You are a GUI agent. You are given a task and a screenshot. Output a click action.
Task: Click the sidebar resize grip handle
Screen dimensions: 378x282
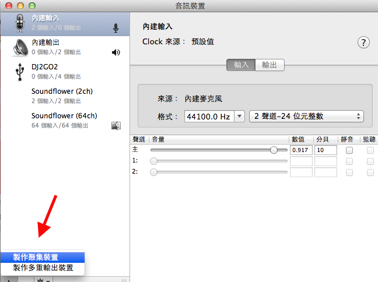click(124, 280)
